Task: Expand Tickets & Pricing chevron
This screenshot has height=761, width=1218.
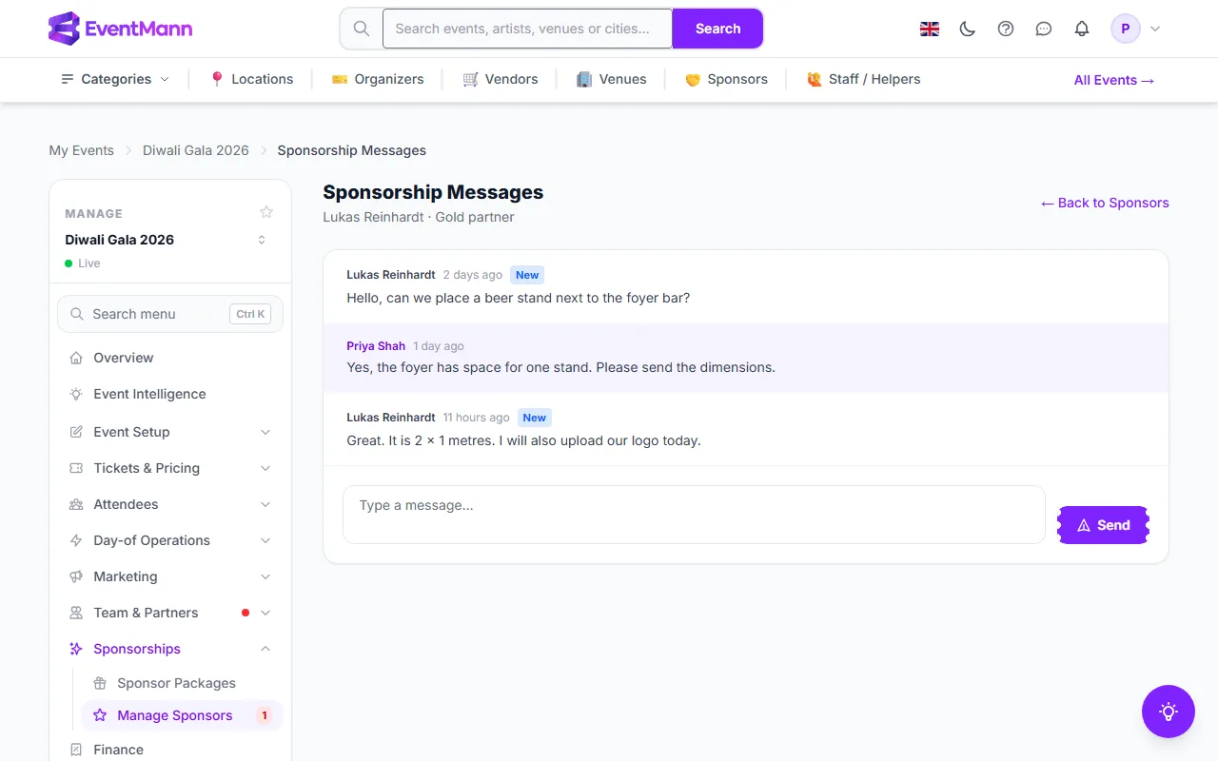Action: pyautogui.click(x=265, y=468)
